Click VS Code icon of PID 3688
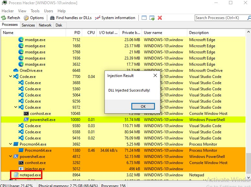This screenshot has width=251, height=187. [21, 82]
